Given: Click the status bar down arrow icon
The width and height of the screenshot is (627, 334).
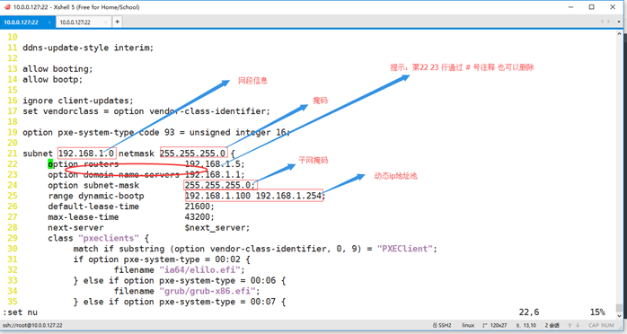Looking at the screenshot, I should point(578,325).
